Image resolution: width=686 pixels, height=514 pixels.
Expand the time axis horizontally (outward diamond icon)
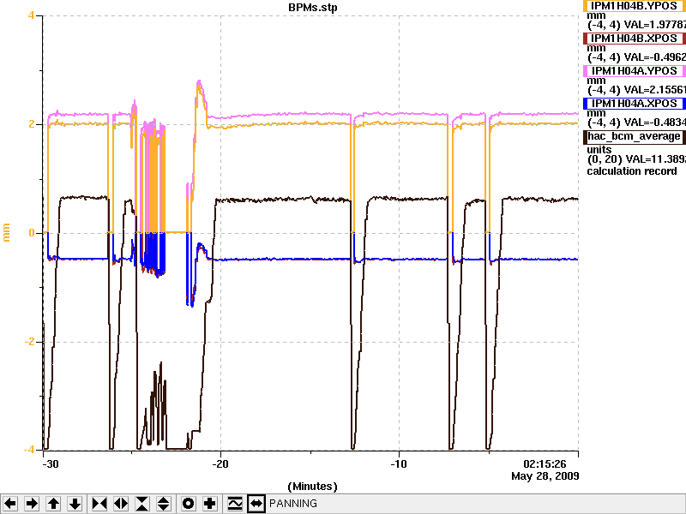click(x=121, y=504)
